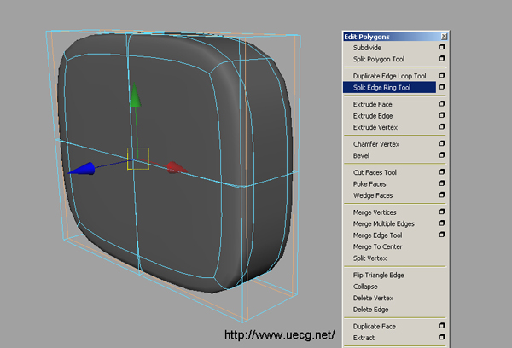Viewport: 512px width, 348px height.
Task: Open Merge Edge Tool option box
Action: [x=442, y=235]
